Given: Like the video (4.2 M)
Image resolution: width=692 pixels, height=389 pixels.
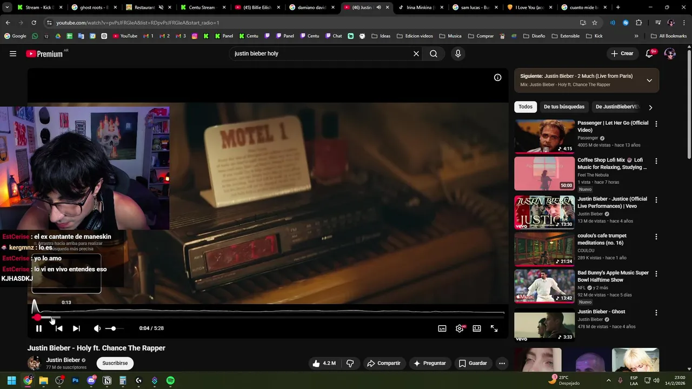Looking at the screenshot, I should 324,363.
